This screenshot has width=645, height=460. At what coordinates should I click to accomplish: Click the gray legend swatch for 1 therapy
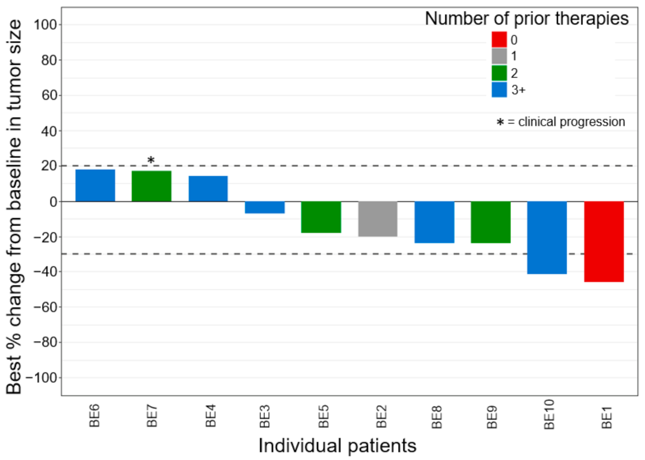(499, 56)
